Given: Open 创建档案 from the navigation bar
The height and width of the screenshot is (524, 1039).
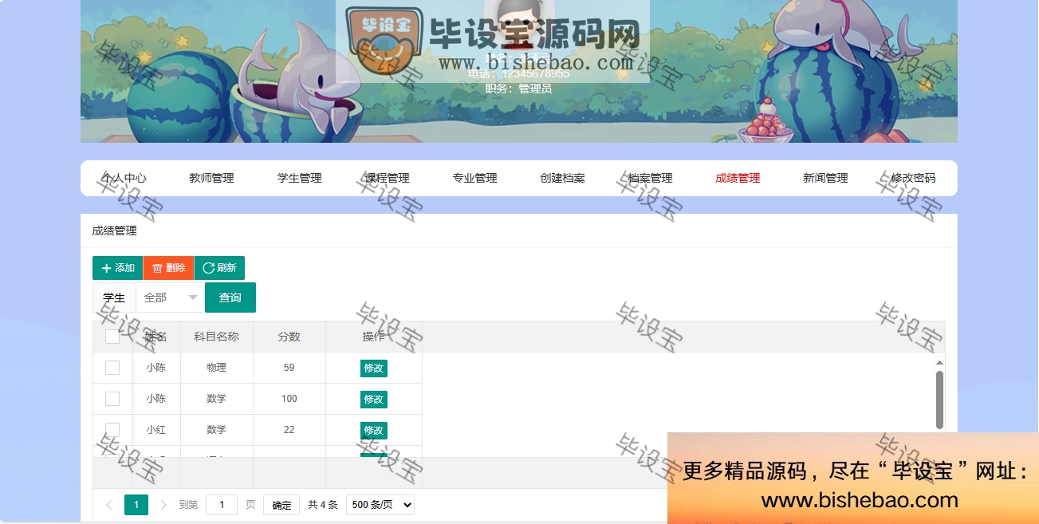Looking at the screenshot, I should pos(562,178).
